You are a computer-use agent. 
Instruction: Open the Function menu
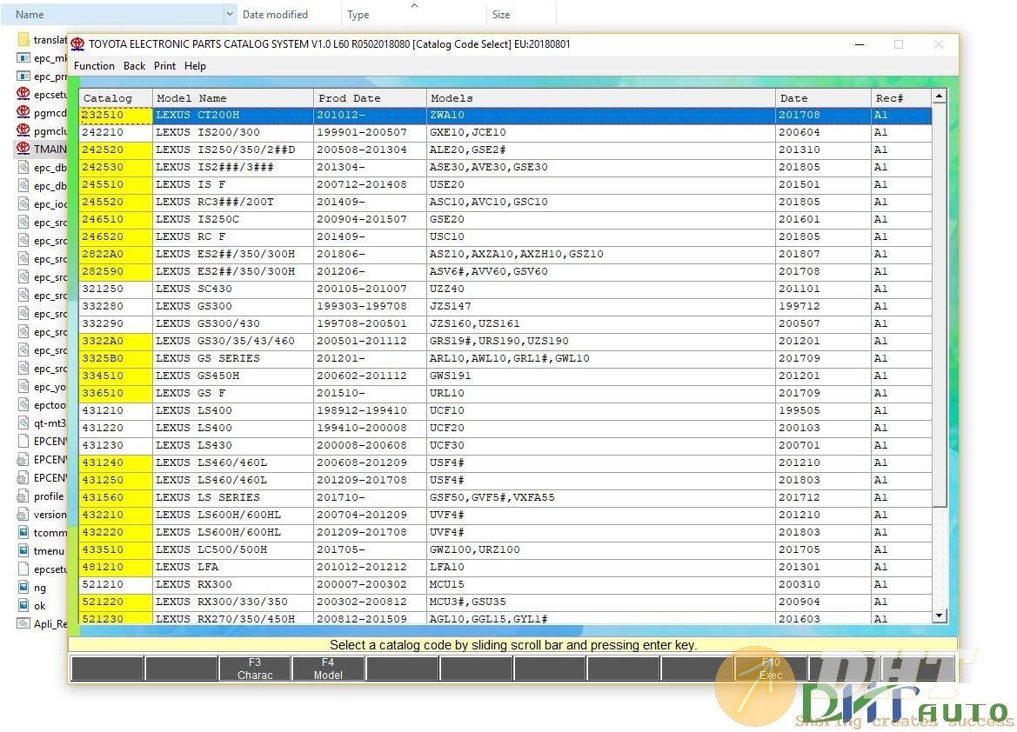(94, 65)
